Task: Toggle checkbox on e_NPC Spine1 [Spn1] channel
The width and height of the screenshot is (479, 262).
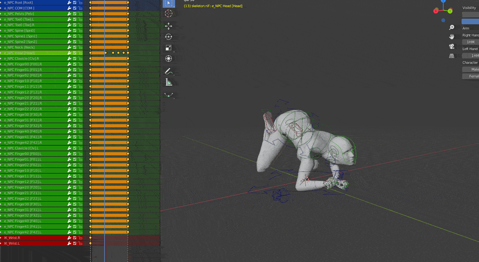Action: pyautogui.click(x=75, y=36)
